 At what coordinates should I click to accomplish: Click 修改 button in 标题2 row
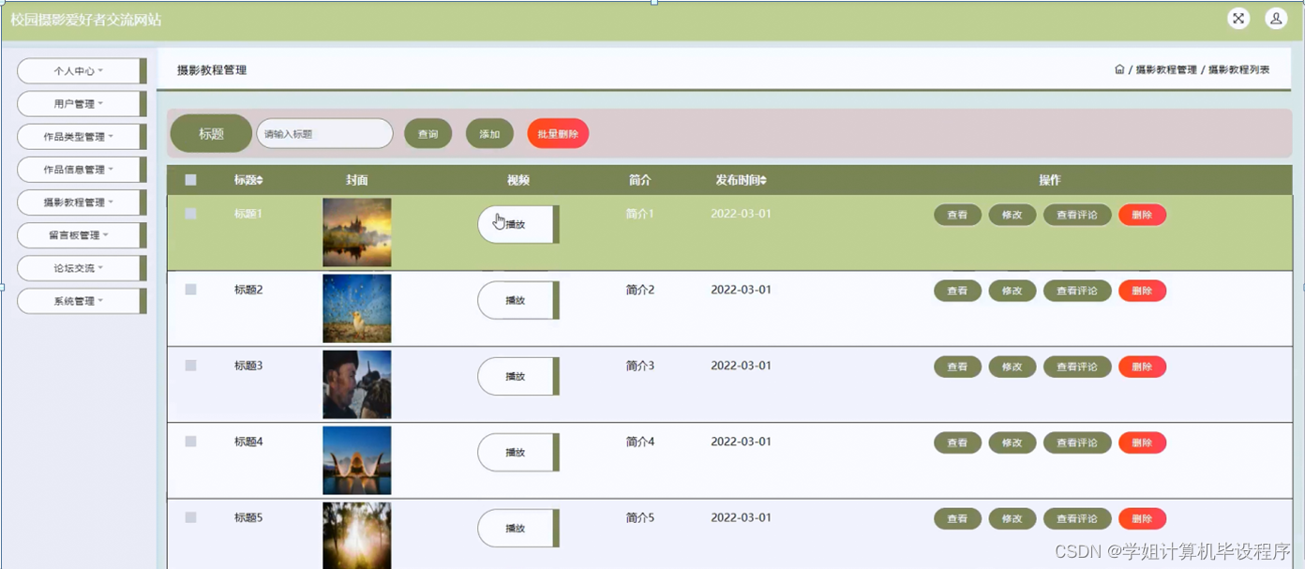pos(1012,291)
